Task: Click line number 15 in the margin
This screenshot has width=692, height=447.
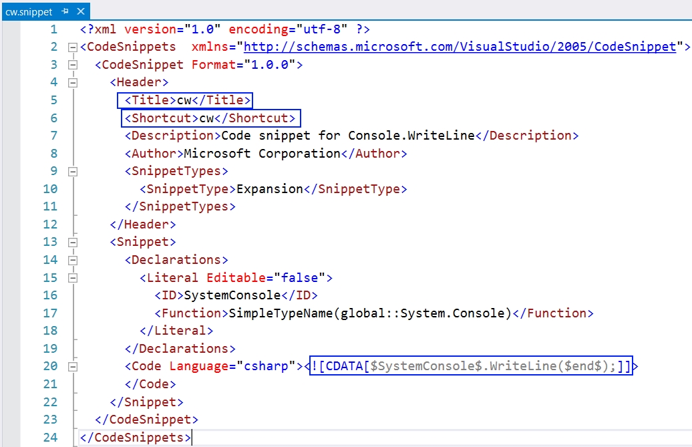Action: pos(50,277)
